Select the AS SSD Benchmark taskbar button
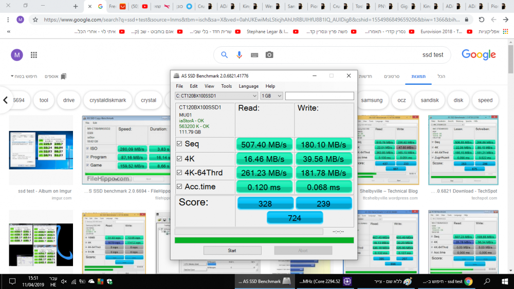The width and height of the screenshot is (514, 289). coord(265,281)
